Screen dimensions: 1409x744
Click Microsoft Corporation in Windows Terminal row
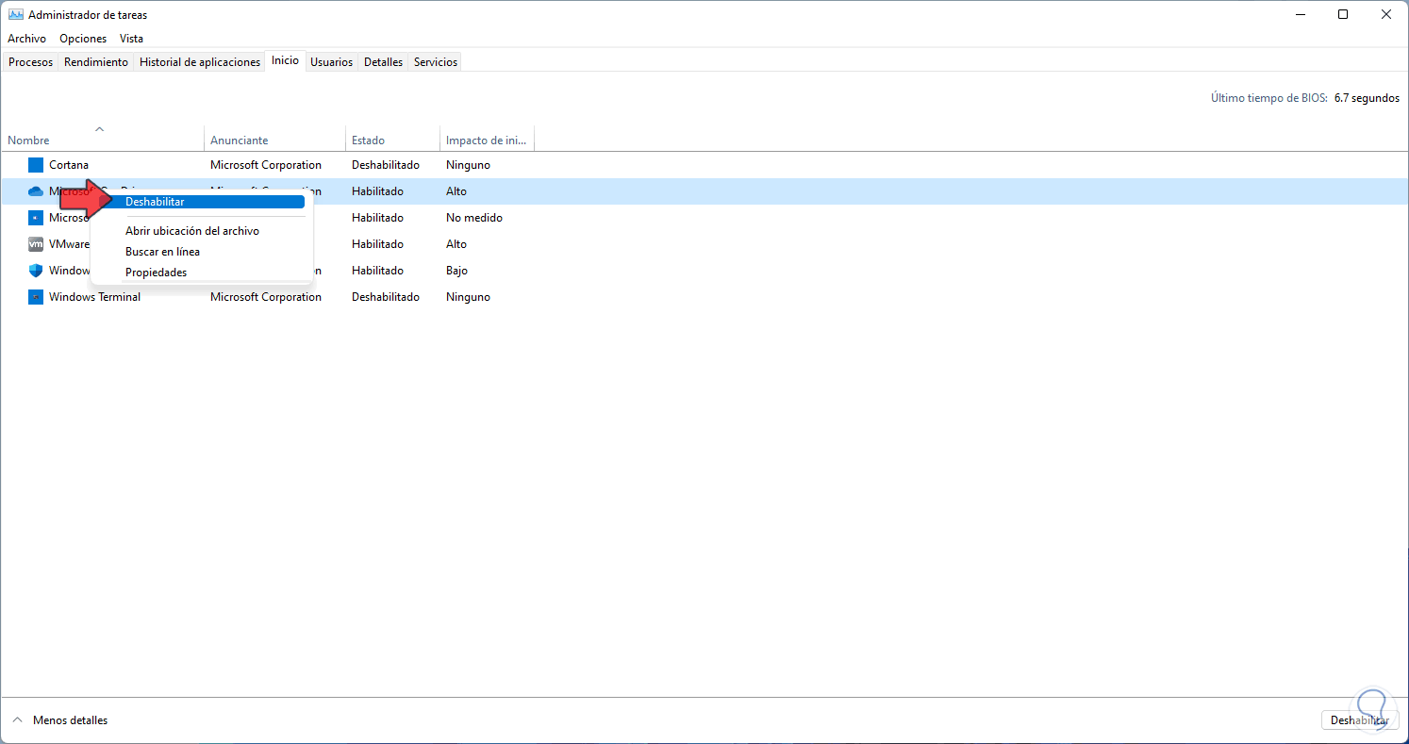click(x=266, y=297)
